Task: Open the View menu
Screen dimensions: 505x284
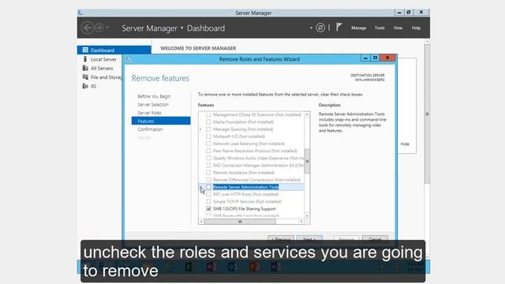Action: (x=398, y=28)
